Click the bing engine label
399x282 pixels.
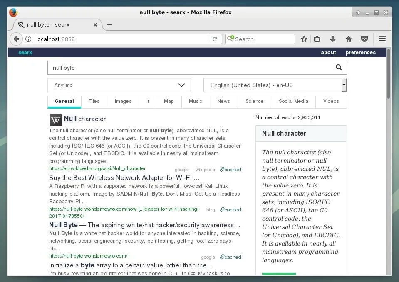click(x=211, y=210)
